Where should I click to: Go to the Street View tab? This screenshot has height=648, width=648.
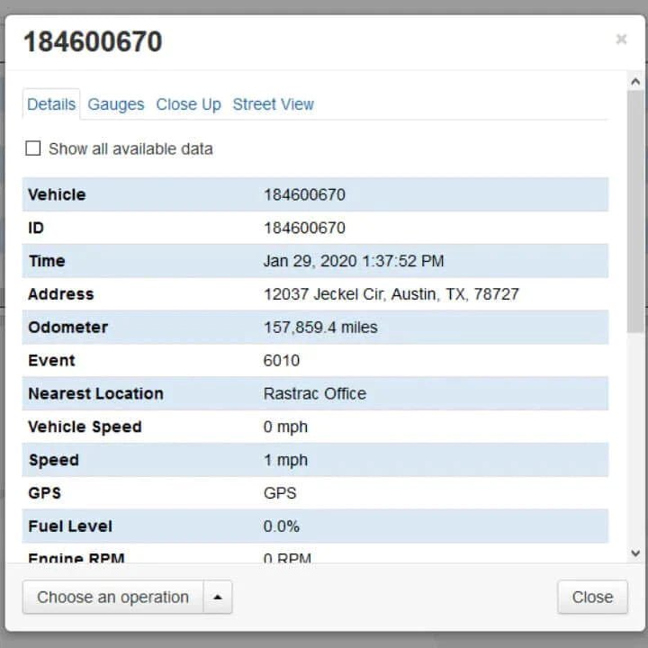coord(273,104)
